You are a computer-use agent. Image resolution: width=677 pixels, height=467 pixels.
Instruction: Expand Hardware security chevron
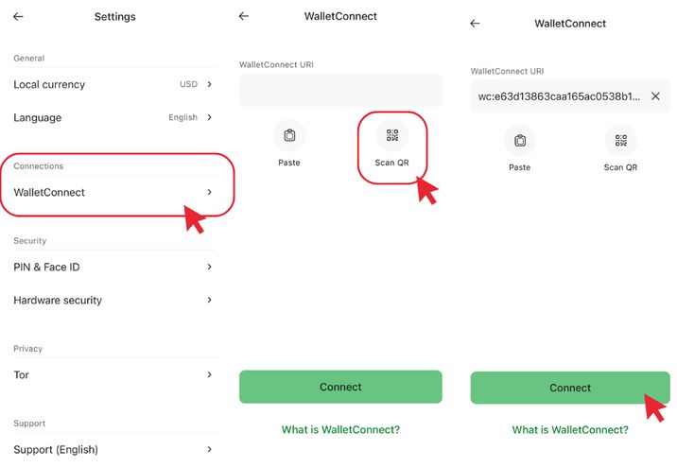click(209, 301)
